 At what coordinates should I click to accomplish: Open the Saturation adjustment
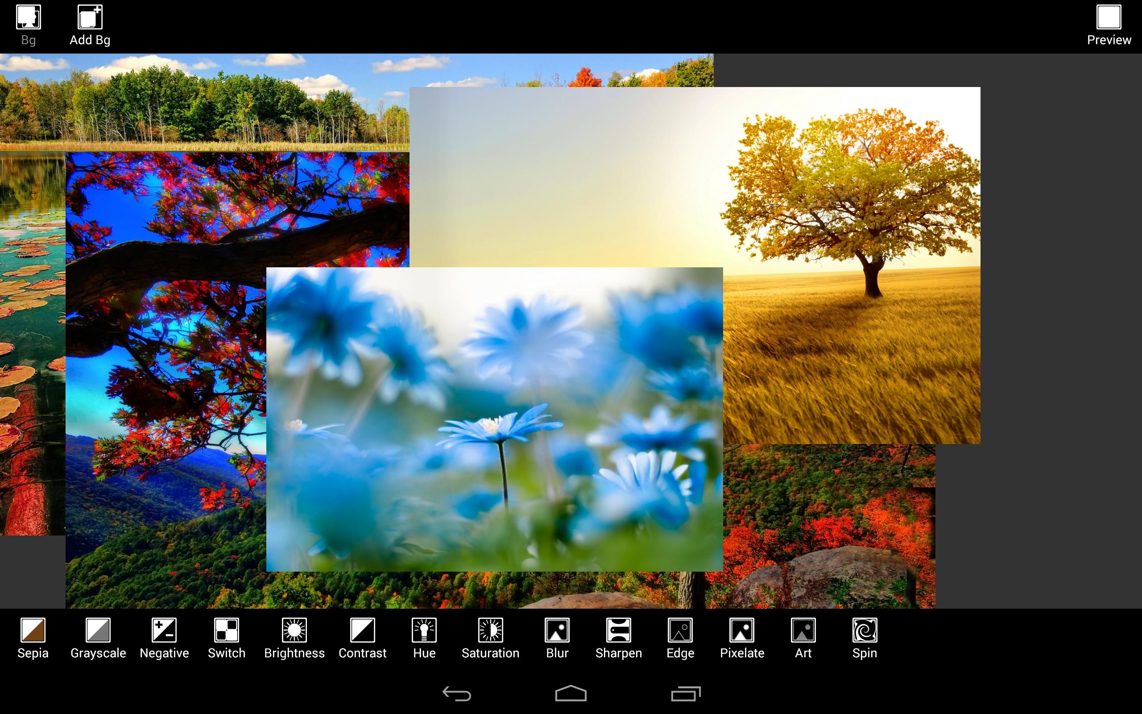pyautogui.click(x=490, y=638)
